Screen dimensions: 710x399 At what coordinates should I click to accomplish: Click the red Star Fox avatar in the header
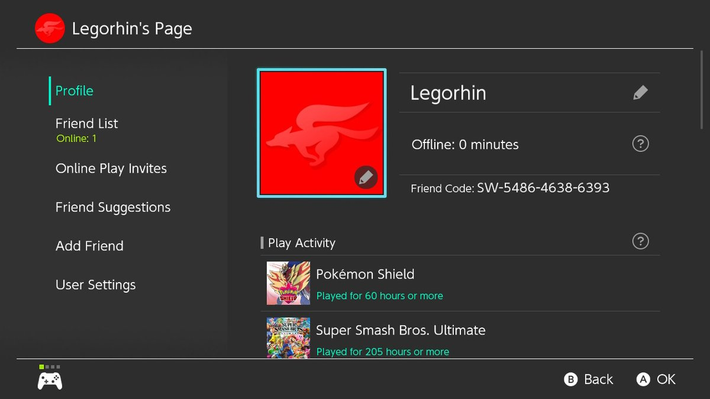tap(50, 28)
